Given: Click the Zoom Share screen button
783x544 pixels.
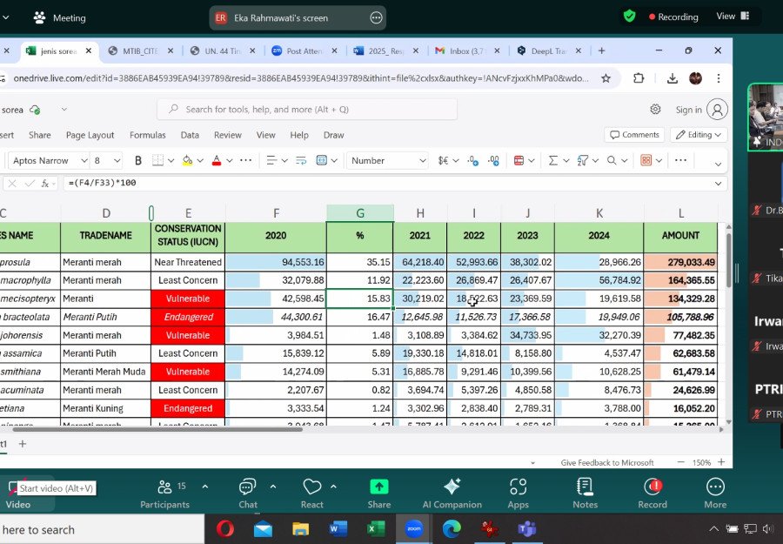Looking at the screenshot, I should (x=378, y=494).
